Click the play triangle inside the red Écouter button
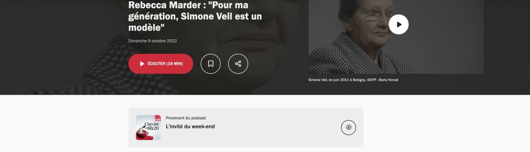Screen dimensions: 530x152 [142, 64]
